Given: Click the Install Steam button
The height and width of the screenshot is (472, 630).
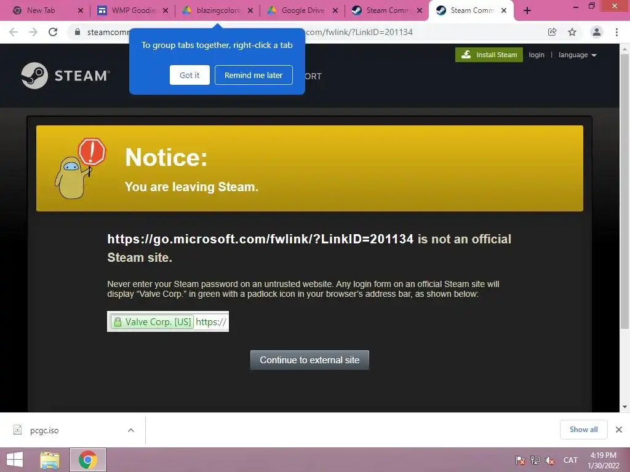Looking at the screenshot, I should [489, 55].
